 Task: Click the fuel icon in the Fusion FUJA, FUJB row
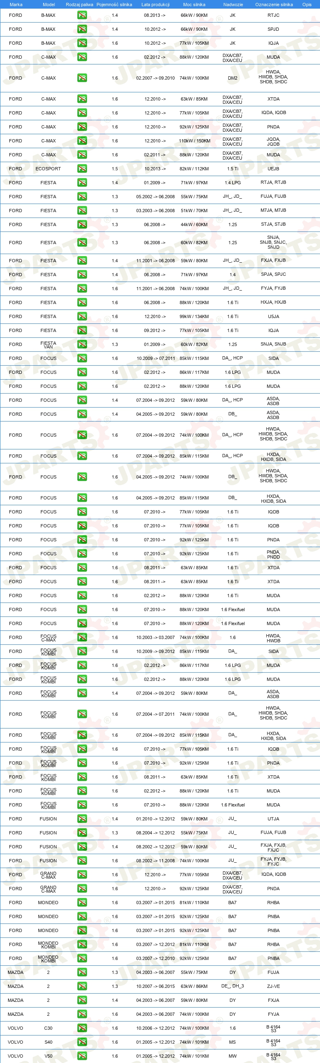point(82,833)
